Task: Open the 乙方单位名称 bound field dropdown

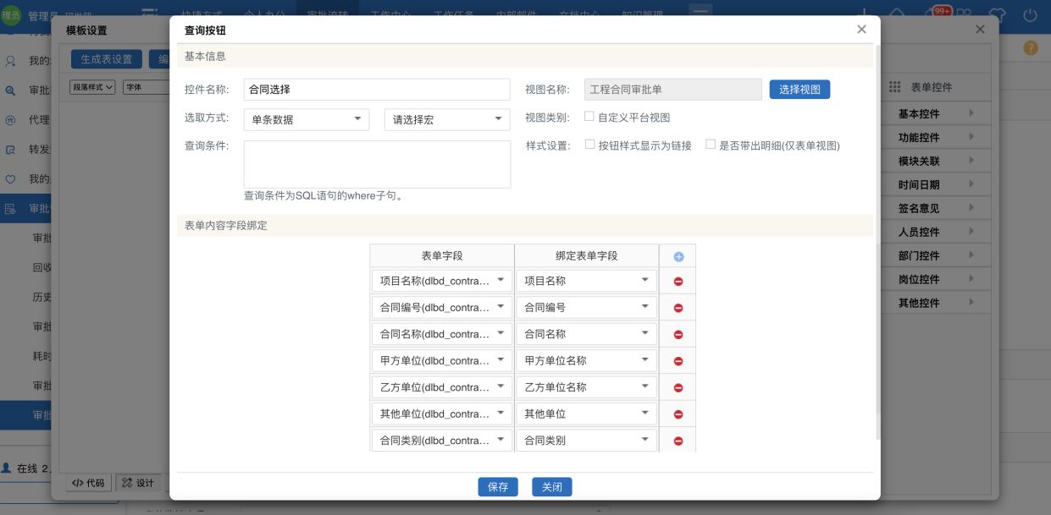Action: pyautogui.click(x=586, y=387)
